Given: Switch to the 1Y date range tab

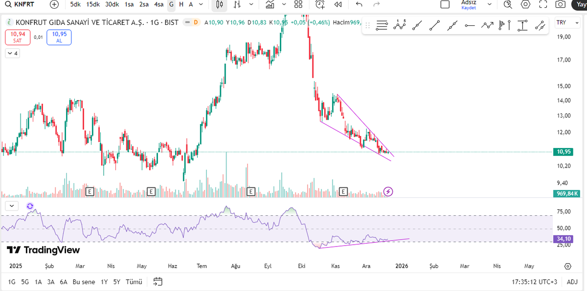Looking at the screenshot, I should tap(103, 282).
